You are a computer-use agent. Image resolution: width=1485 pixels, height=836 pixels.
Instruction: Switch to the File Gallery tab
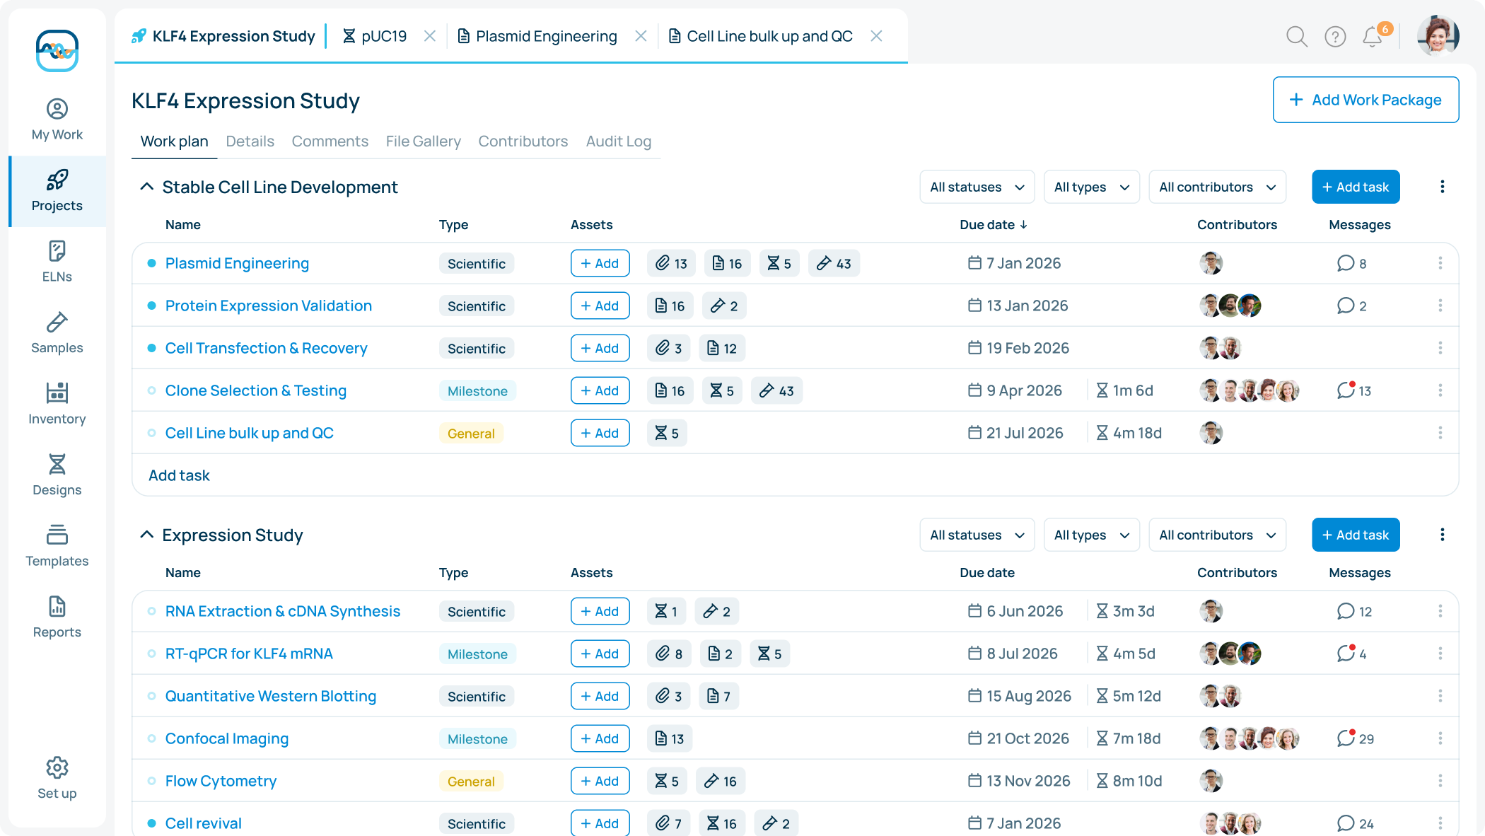[423, 141]
